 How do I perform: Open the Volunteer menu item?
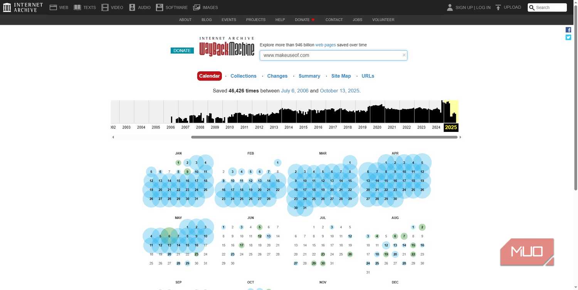[x=383, y=20]
